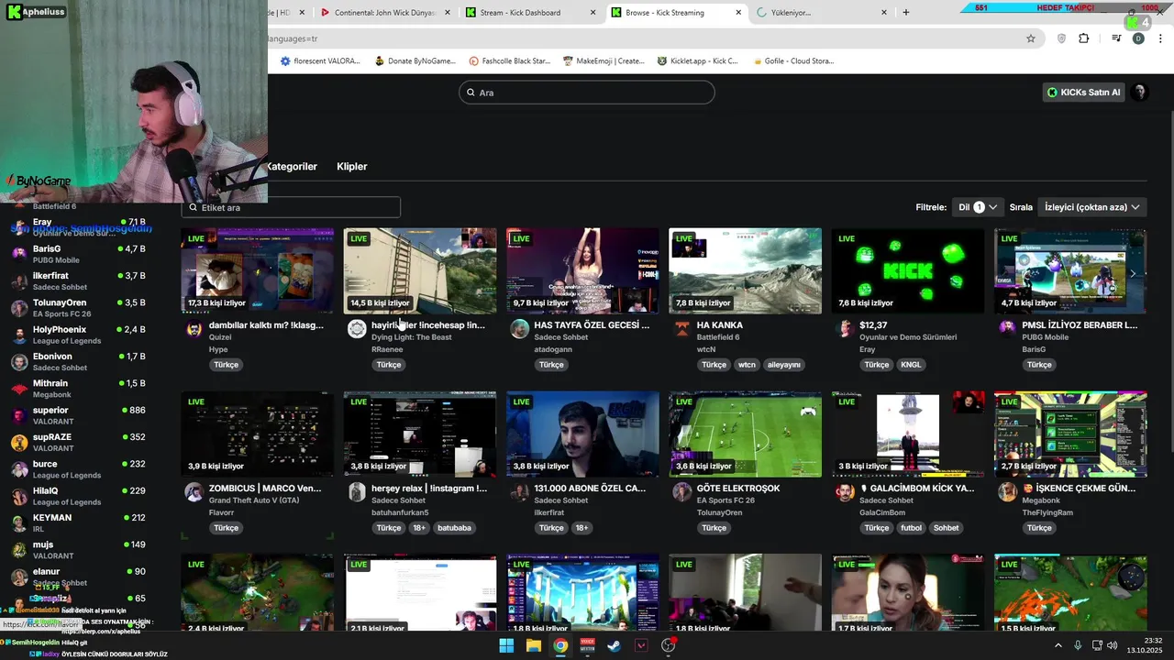Open $12,37 Eray stream thumbnail
Image resolution: width=1174 pixels, height=660 pixels.
908,270
